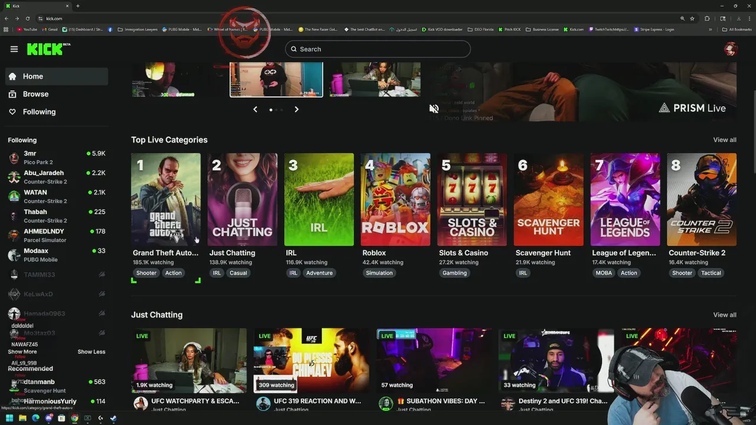Select Browse in the sidebar

[x=56, y=94]
